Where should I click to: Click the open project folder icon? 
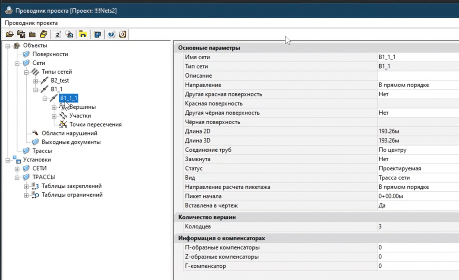coord(9,34)
